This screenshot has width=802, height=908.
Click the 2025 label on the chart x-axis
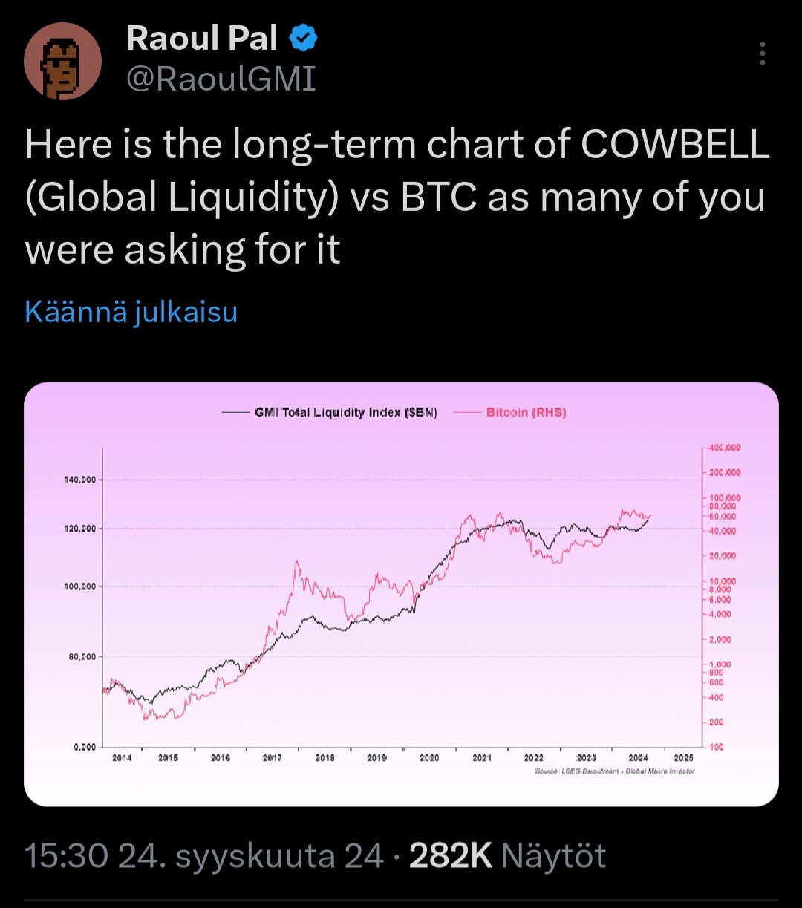tap(684, 758)
